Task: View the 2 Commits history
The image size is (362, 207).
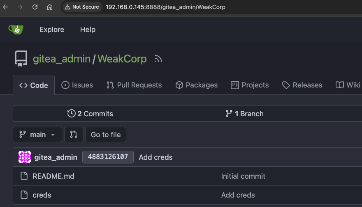Action: 90,114
